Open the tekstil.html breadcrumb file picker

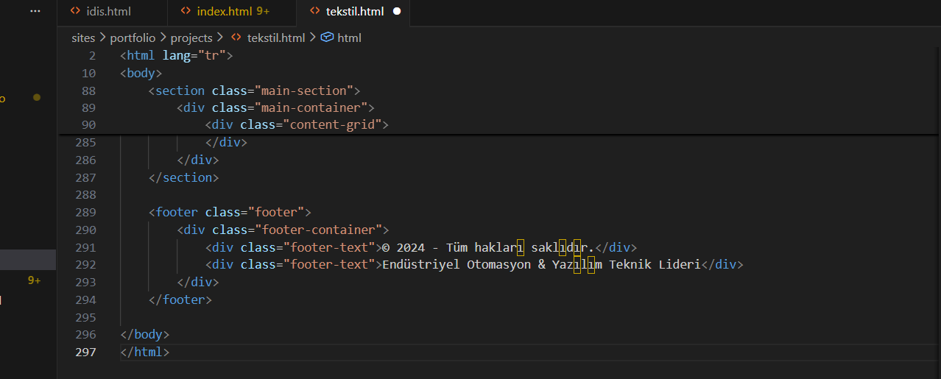[x=275, y=38]
